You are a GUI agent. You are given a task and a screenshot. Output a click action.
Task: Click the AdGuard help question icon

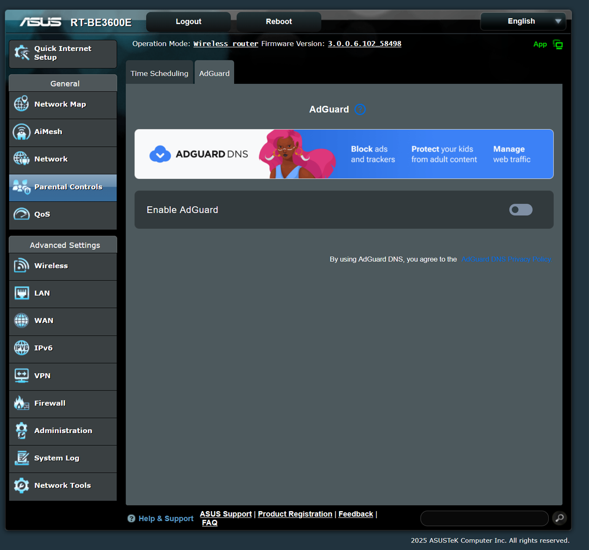tap(360, 110)
